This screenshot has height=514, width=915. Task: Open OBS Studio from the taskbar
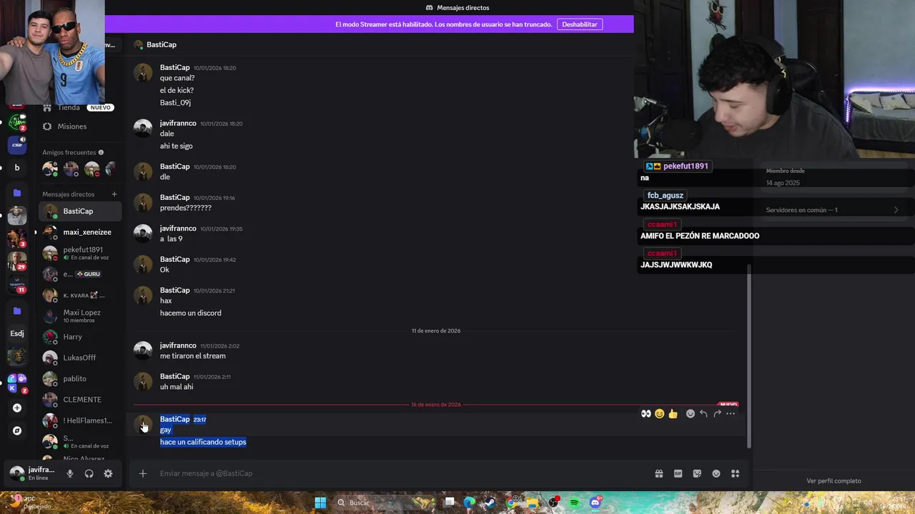(x=554, y=503)
